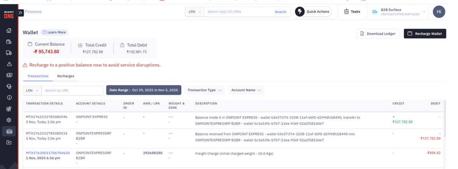
Task: Expand the Transaction Type filter
Action: tap(205, 90)
